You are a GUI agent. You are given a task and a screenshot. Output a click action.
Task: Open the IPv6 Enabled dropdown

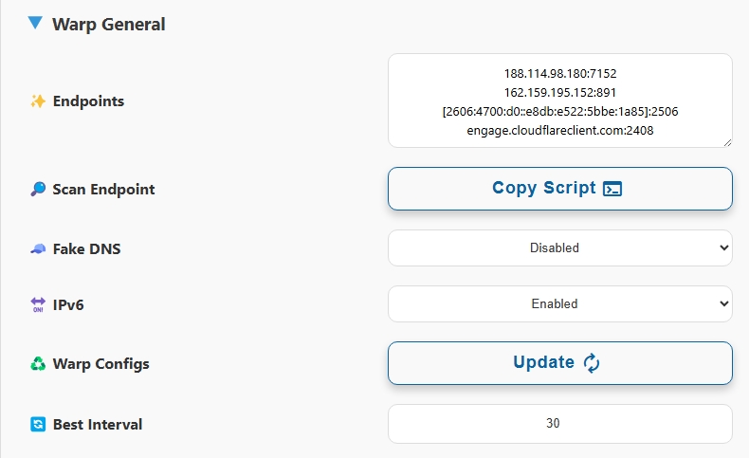[559, 303]
